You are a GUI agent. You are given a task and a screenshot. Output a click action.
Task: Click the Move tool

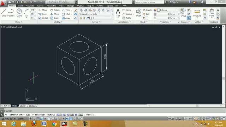tap(43, 10)
